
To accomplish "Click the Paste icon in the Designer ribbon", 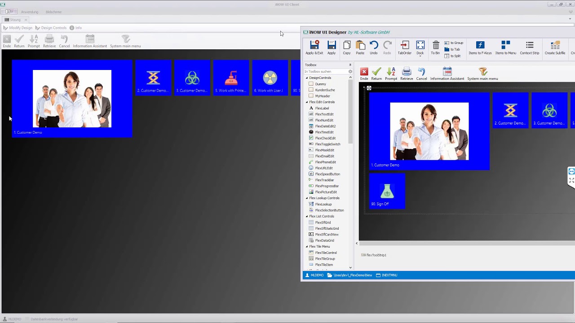I will pyautogui.click(x=360, y=45).
